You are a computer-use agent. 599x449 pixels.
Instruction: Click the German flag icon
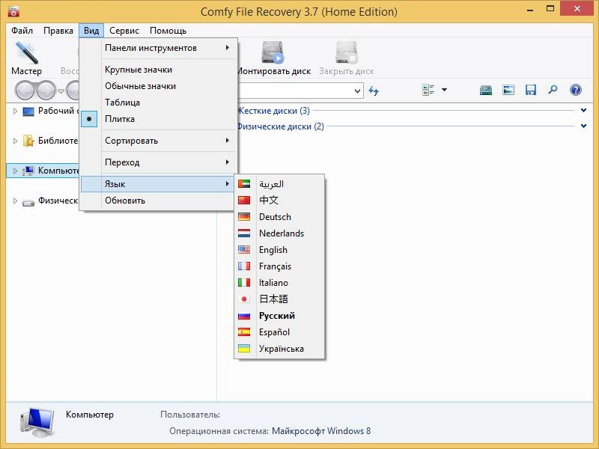[244, 217]
